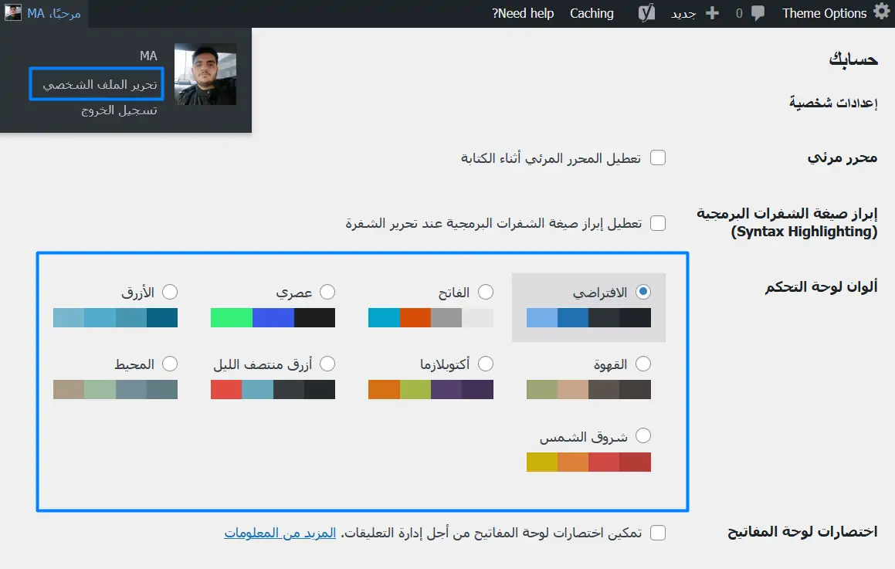Click the Midnight scheme color palette strip
The width and height of the screenshot is (895, 569).
273,389
